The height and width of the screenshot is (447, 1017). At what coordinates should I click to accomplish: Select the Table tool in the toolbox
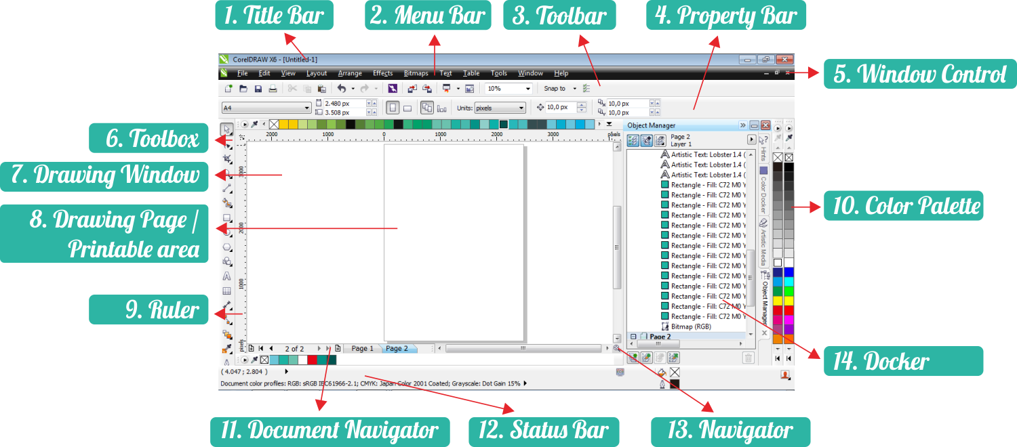tap(227, 291)
